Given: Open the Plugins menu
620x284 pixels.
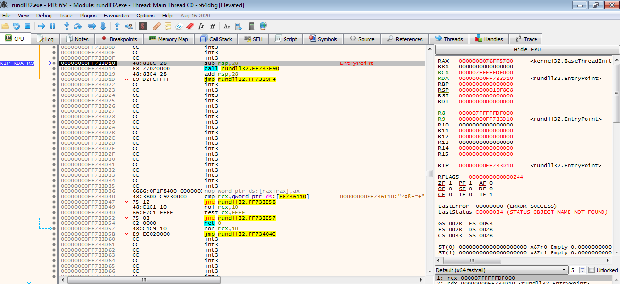Looking at the screenshot, I should 88,16.
